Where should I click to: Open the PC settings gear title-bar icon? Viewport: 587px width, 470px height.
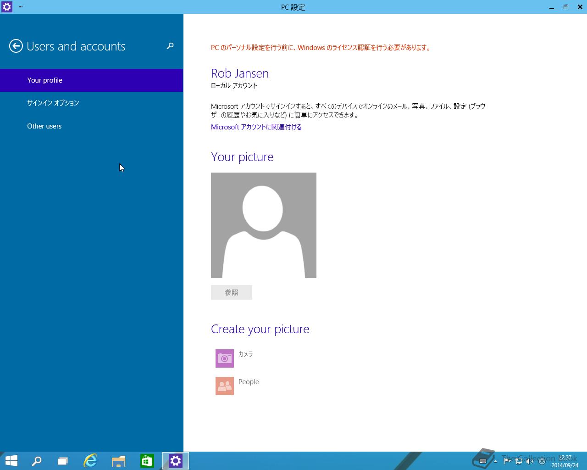[x=6, y=7]
